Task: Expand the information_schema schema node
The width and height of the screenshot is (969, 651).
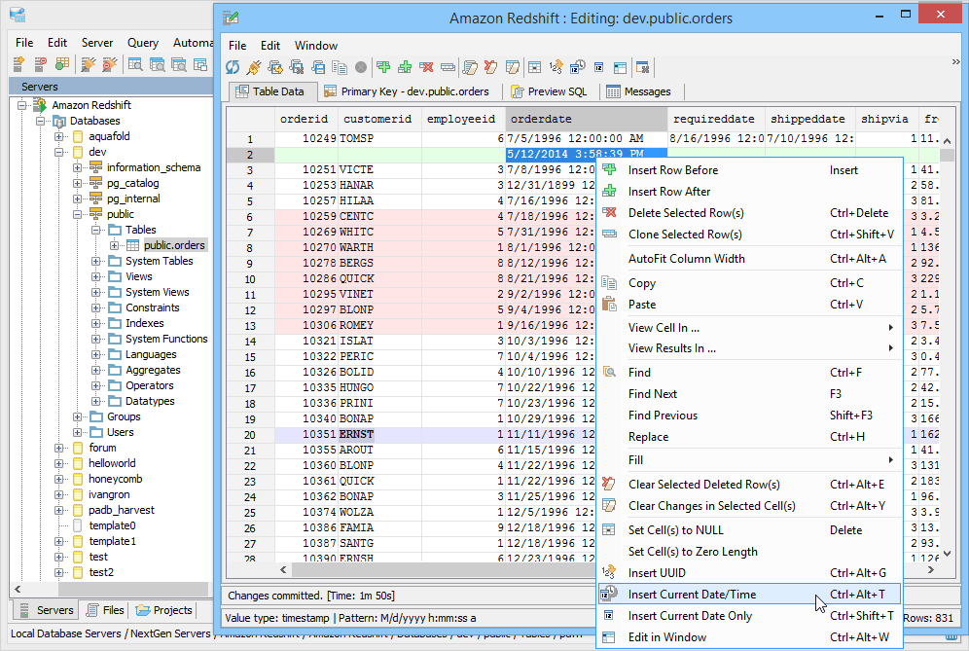Action: tap(78, 167)
